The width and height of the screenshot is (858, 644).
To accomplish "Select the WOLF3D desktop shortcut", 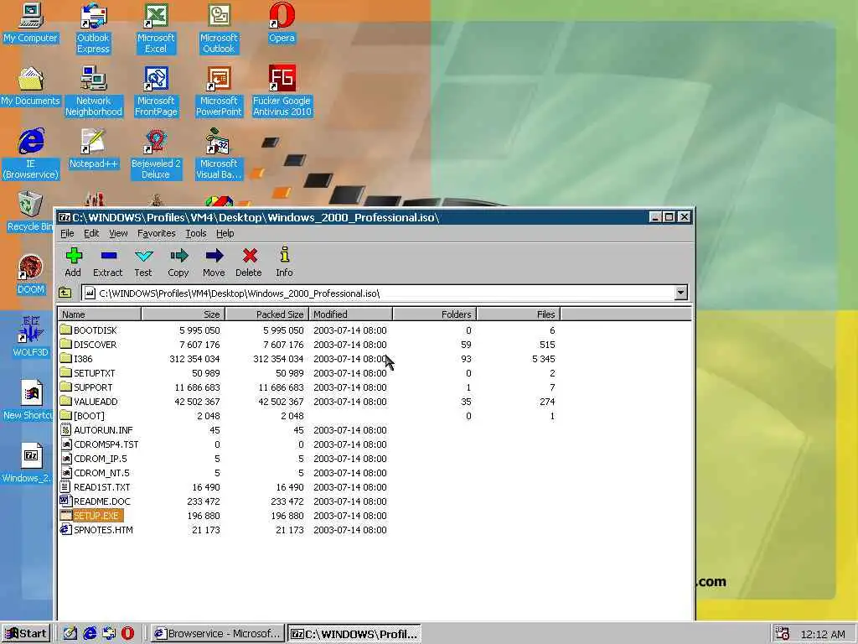I will pyautogui.click(x=31, y=338).
